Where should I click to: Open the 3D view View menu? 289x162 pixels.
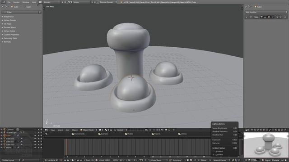53,130
